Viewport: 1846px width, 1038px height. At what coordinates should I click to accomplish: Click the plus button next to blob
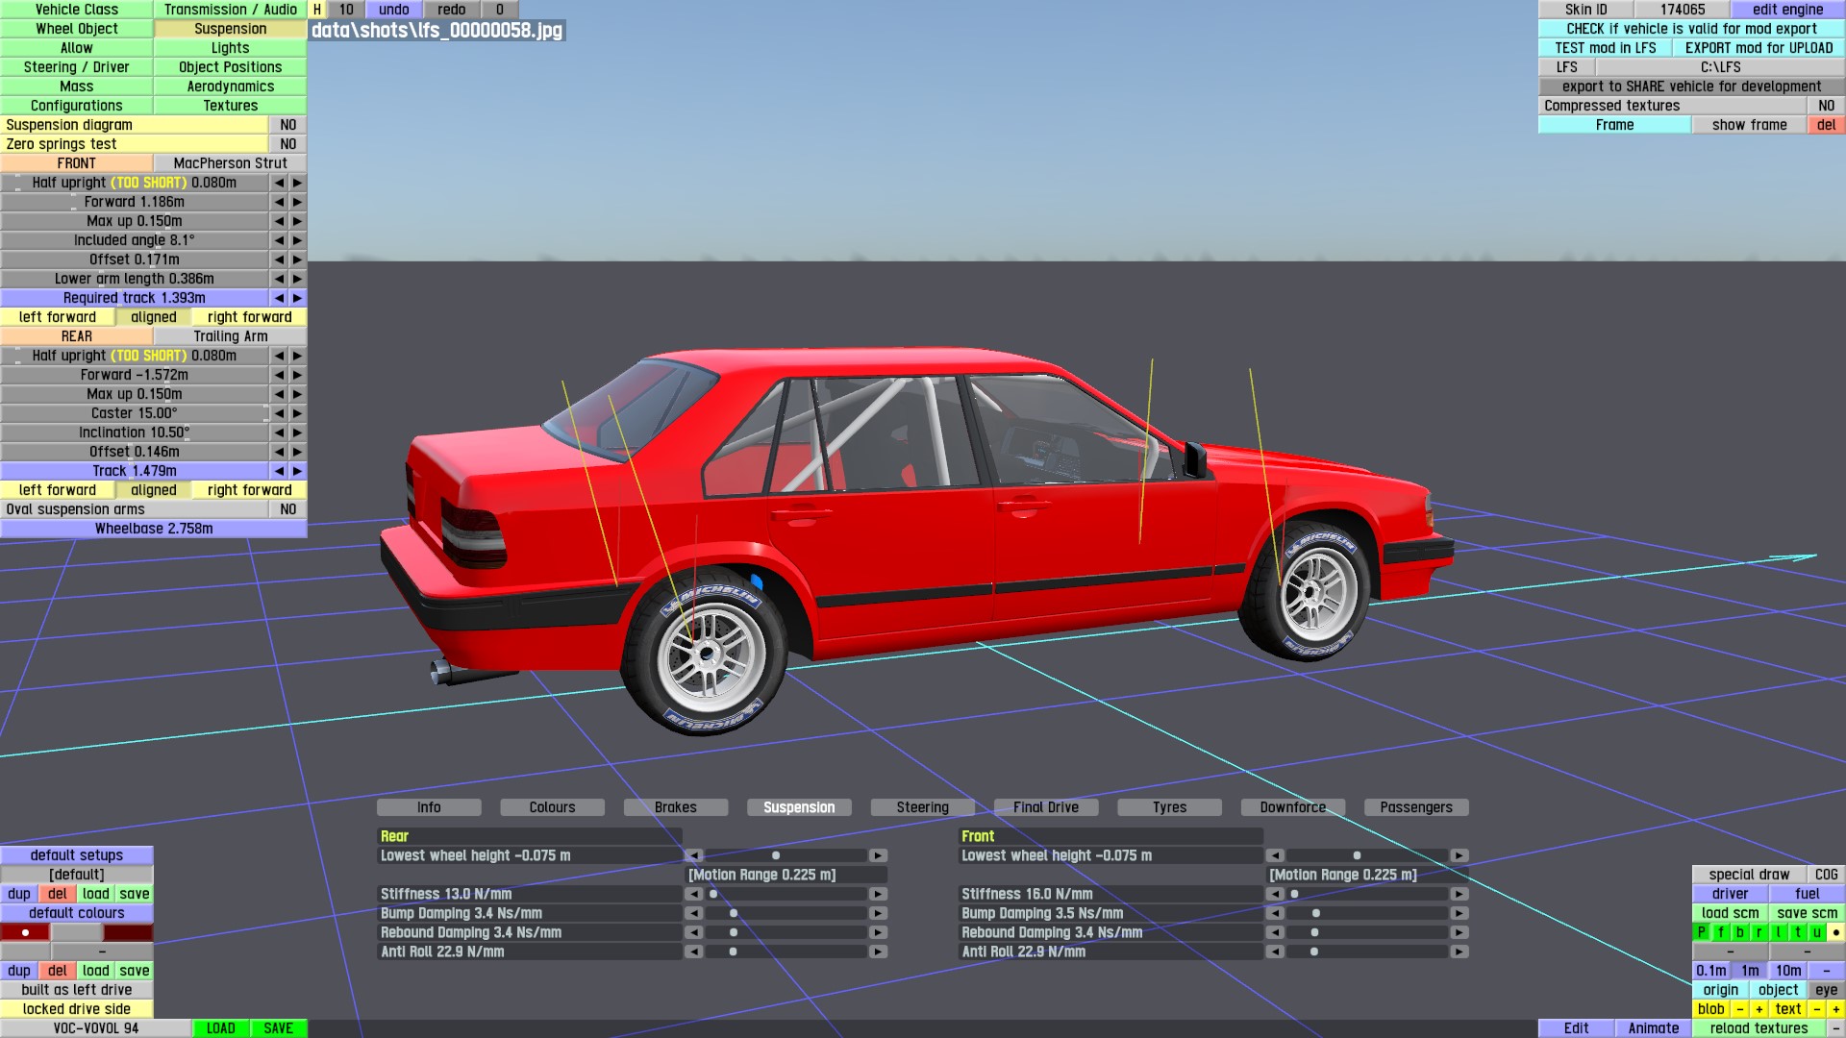coord(1759,1009)
